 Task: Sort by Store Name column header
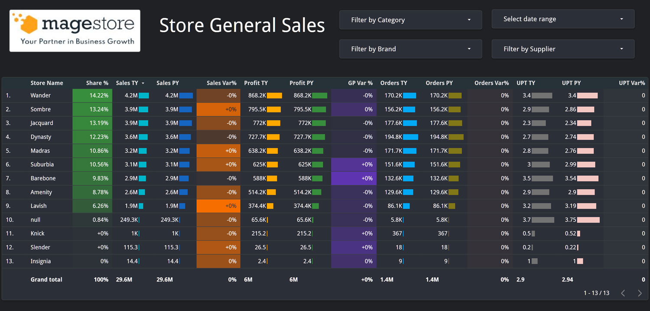47,83
